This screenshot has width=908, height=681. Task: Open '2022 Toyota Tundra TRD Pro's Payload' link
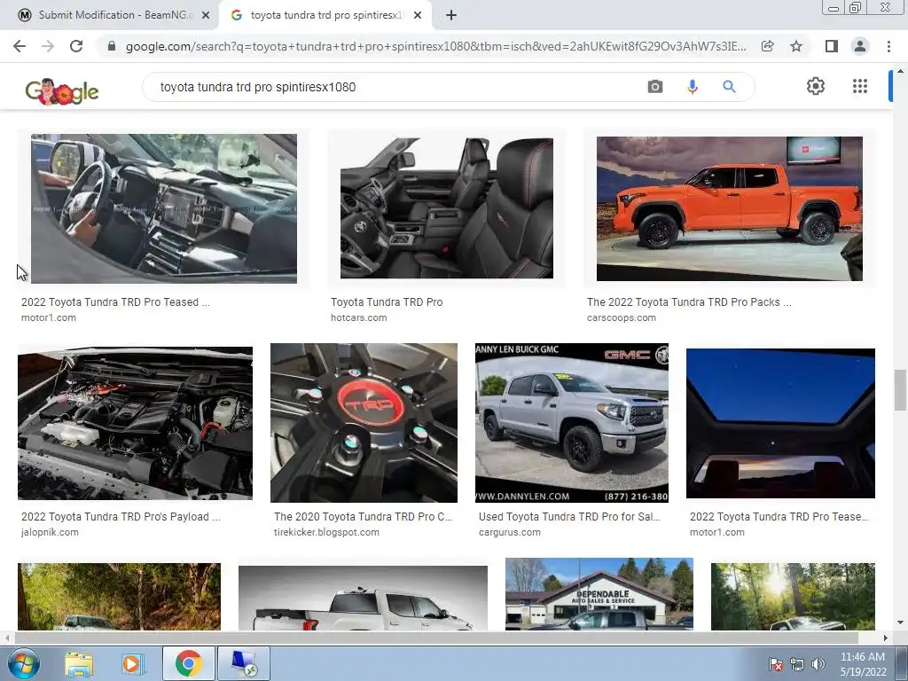[121, 517]
